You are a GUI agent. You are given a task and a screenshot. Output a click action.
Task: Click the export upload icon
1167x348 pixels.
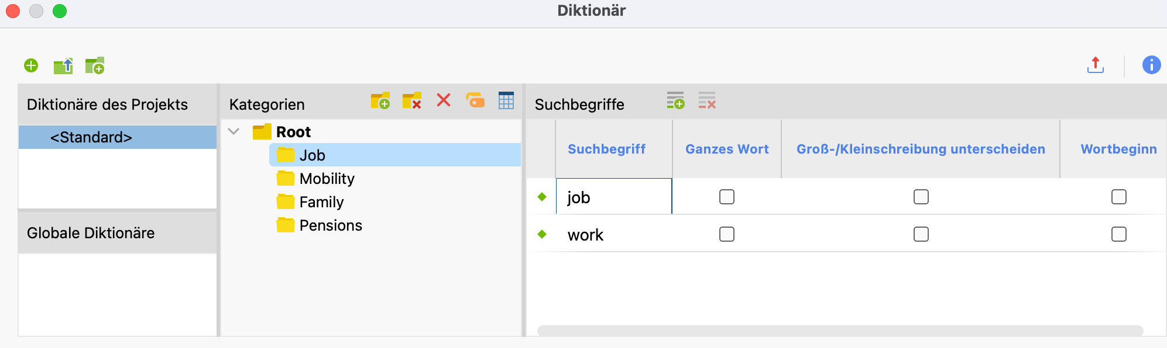click(x=1095, y=65)
